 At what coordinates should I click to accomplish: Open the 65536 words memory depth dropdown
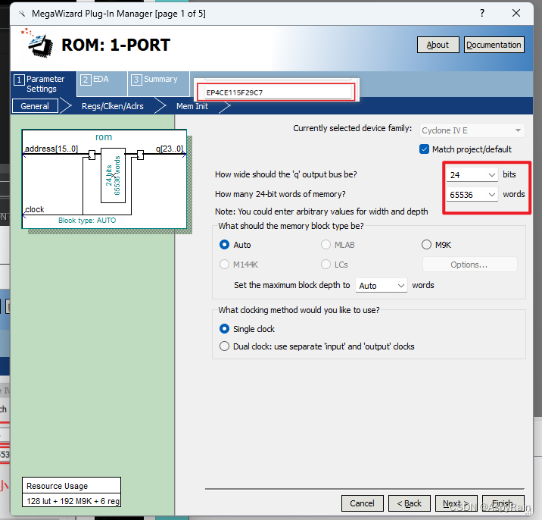tap(472, 195)
